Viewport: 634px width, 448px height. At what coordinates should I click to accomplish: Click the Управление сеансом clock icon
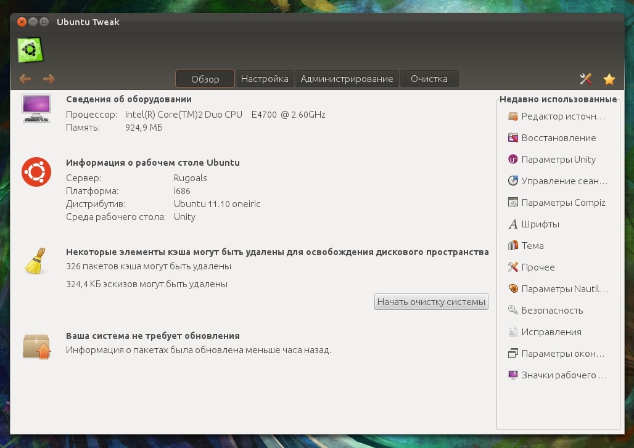(x=513, y=181)
